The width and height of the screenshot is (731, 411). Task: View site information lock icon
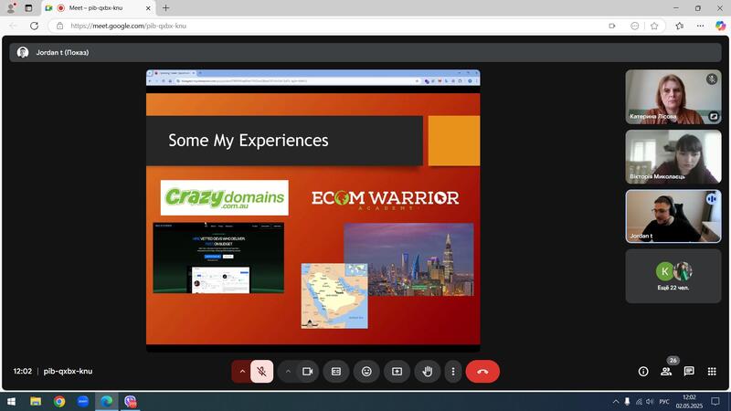(59, 26)
